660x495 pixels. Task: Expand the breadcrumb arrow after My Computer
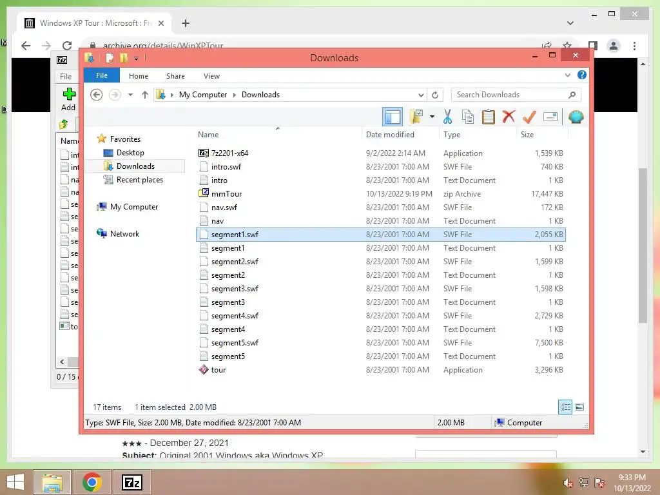click(x=235, y=95)
